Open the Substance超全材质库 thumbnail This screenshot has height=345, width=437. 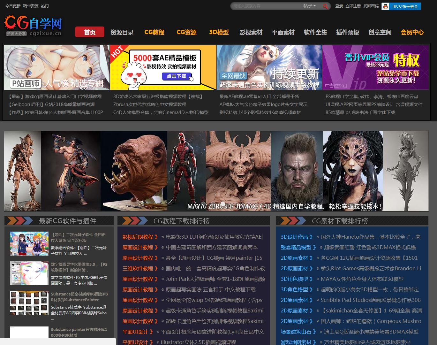point(29,303)
